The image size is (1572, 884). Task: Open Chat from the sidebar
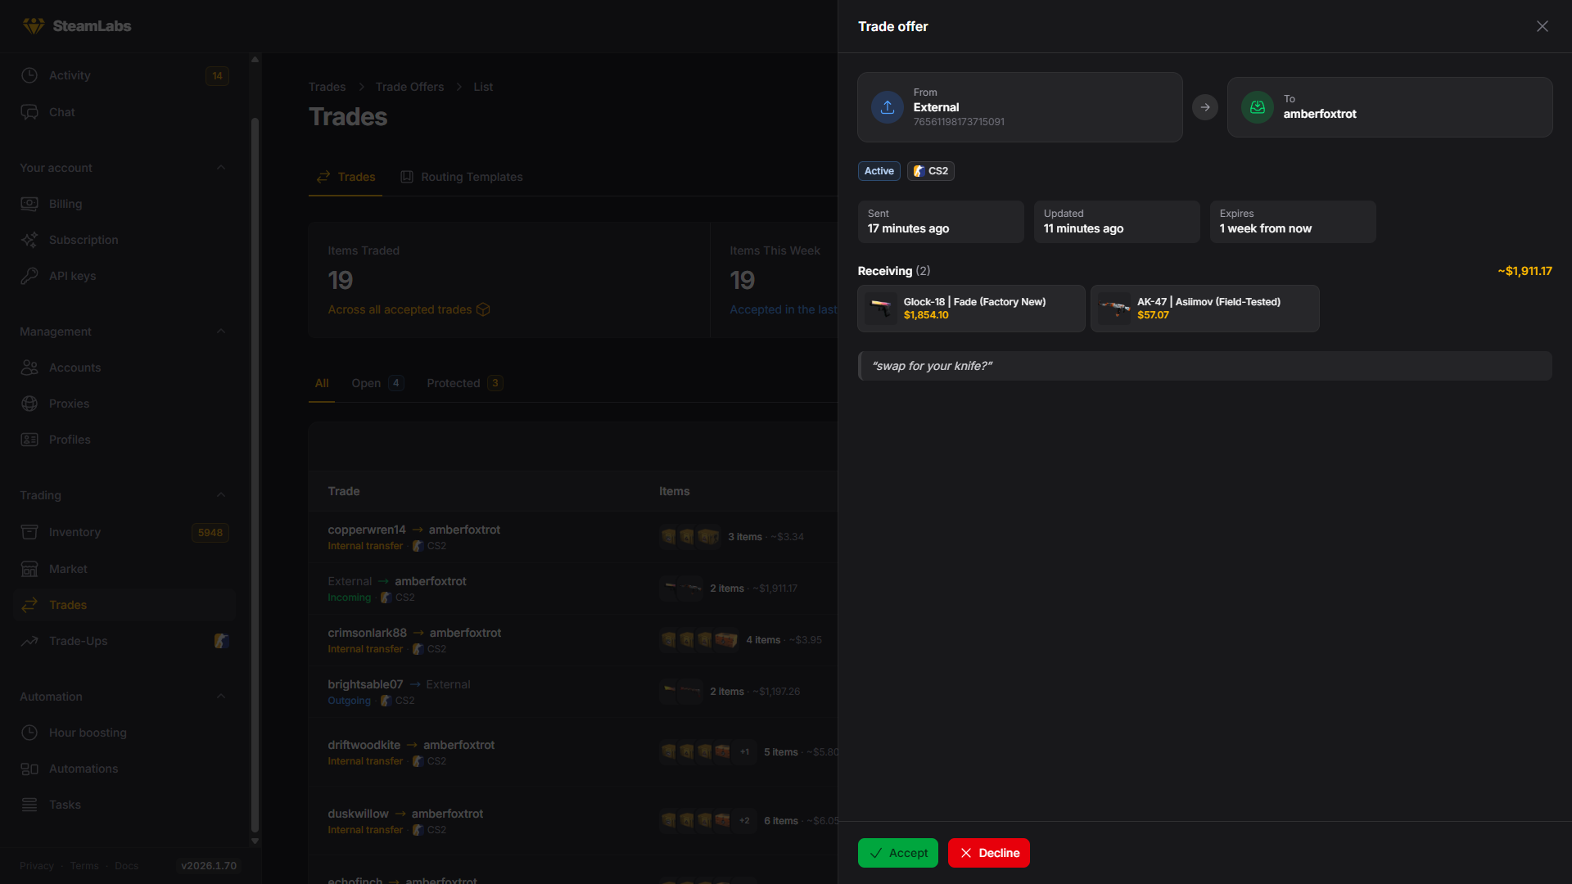[124, 112]
